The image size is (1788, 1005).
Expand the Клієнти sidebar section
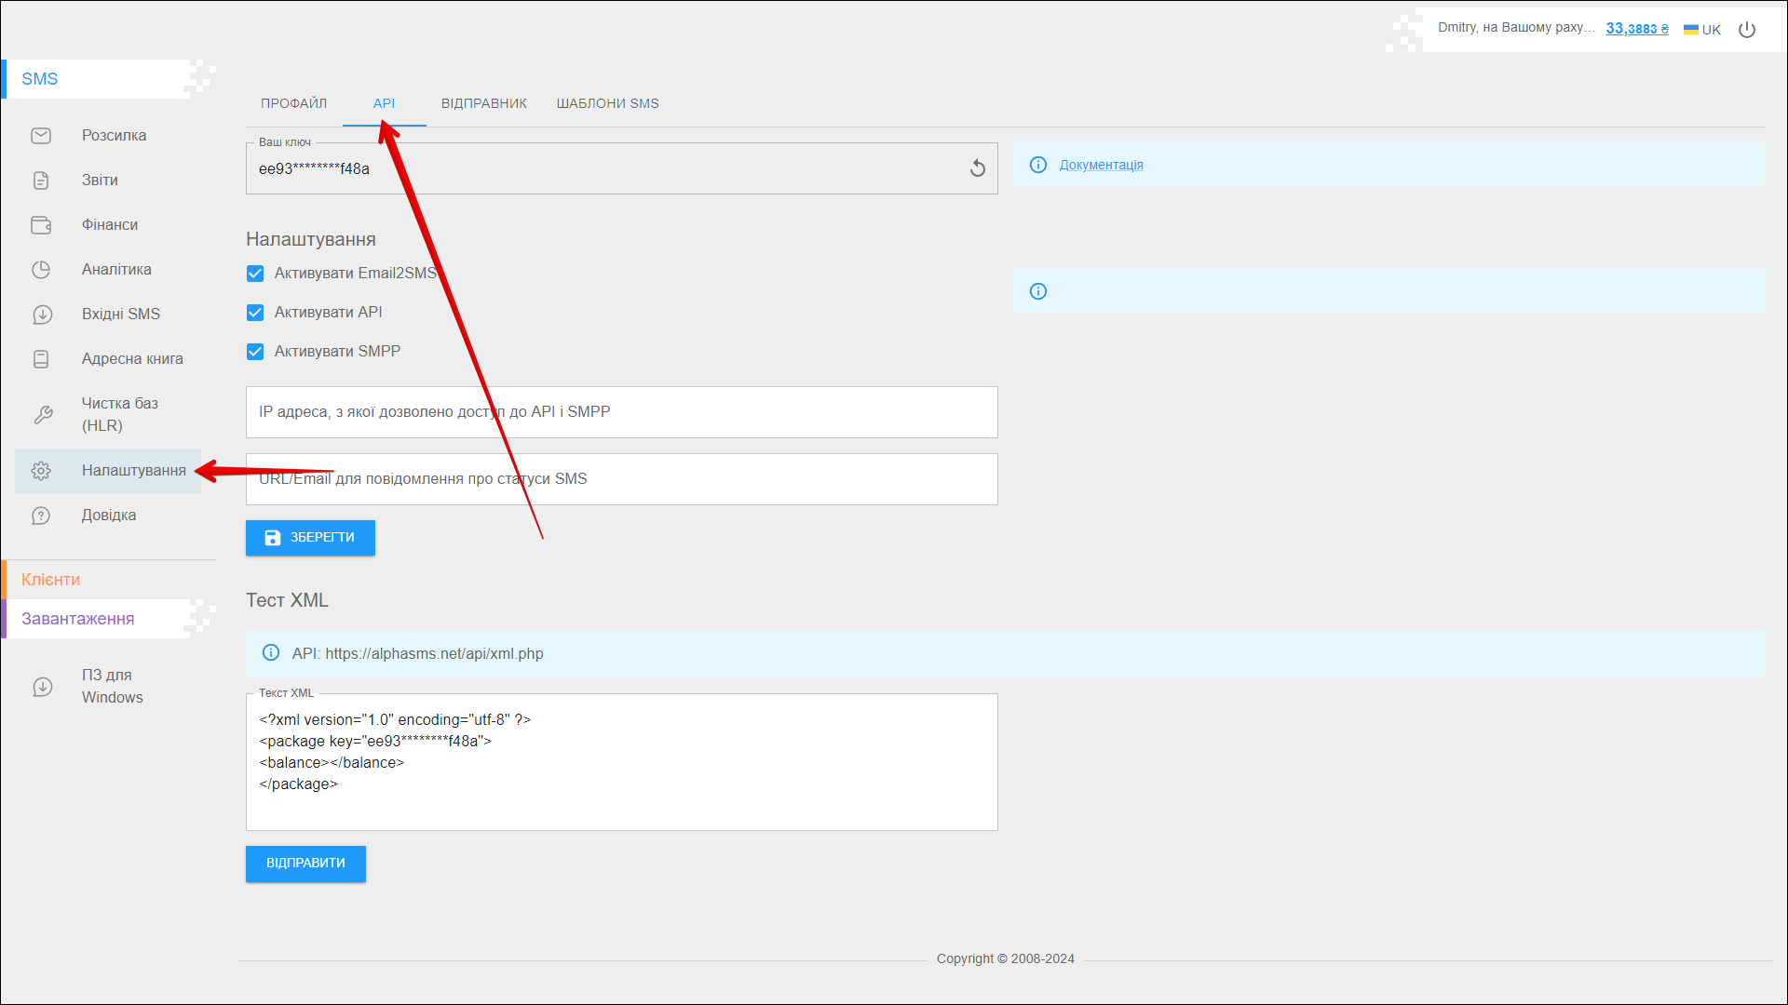51,580
